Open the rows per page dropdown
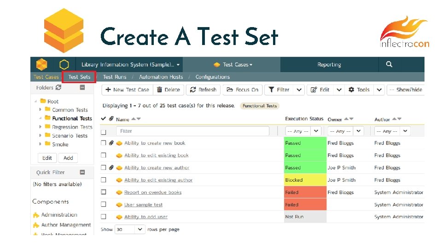This screenshot has width=442, height=248. click(x=129, y=229)
